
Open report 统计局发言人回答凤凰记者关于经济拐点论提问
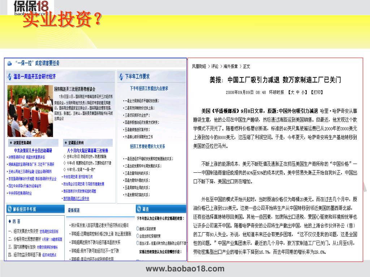point(100,225)
